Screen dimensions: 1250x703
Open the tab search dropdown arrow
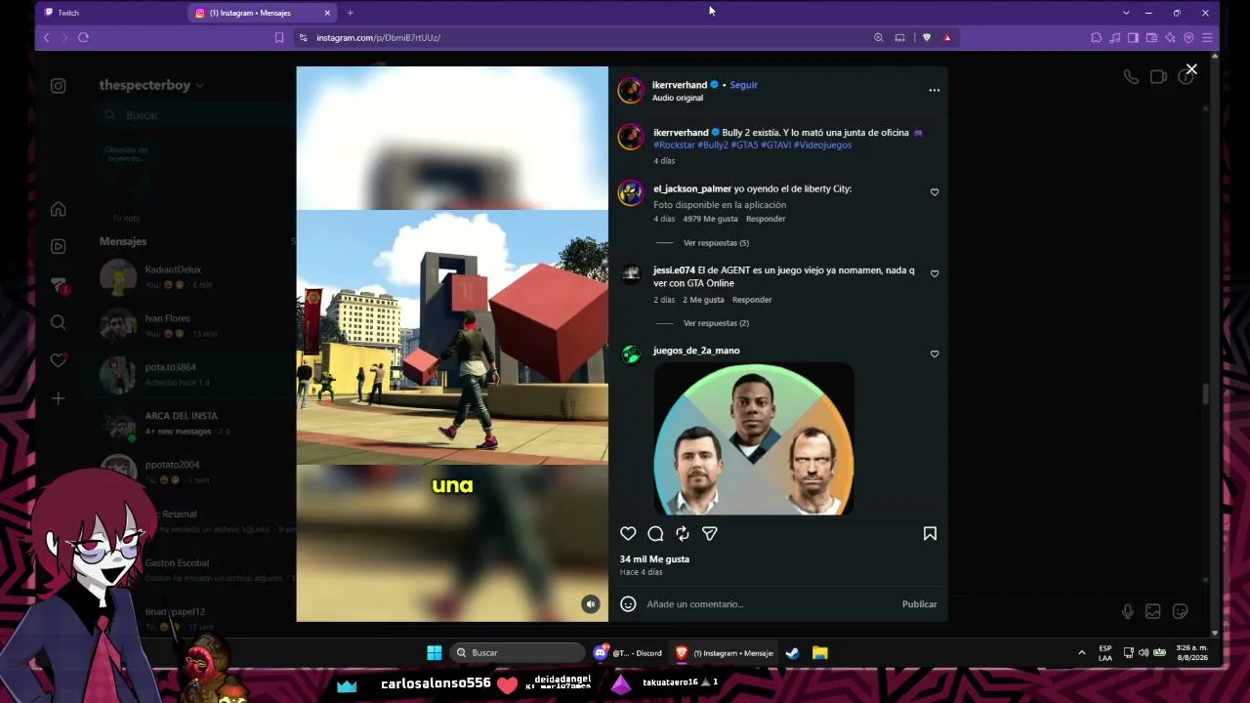[x=1126, y=13]
